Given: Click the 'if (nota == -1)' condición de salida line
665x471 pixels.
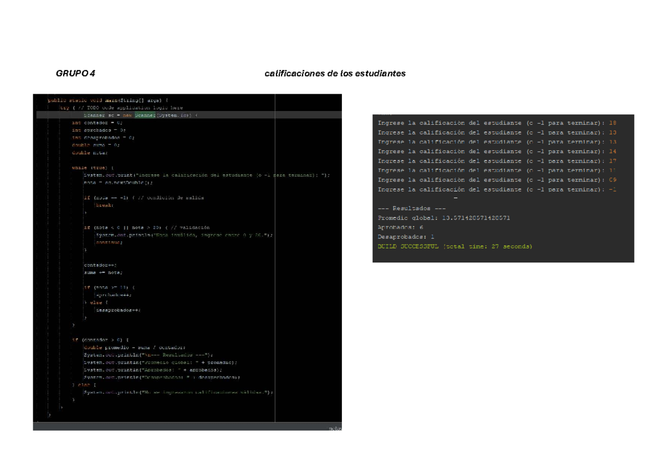Looking at the screenshot, I should pos(144,197).
